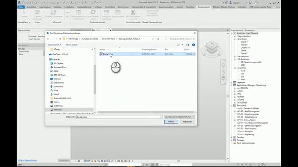Refresh the folder with the refresh icon

158,39
